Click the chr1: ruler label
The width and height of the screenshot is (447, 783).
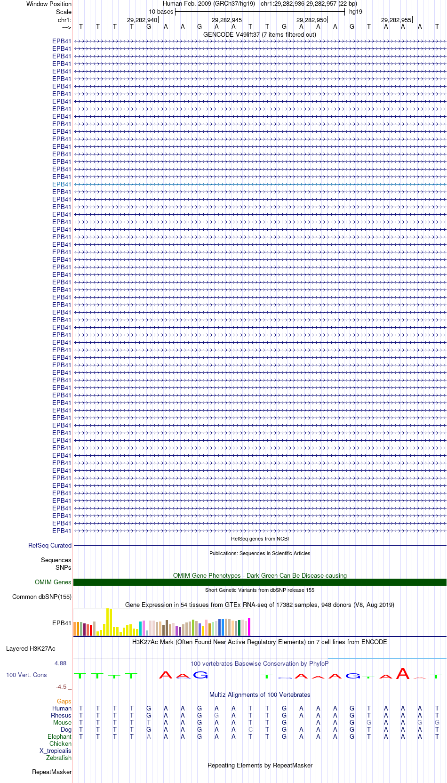[64, 20]
